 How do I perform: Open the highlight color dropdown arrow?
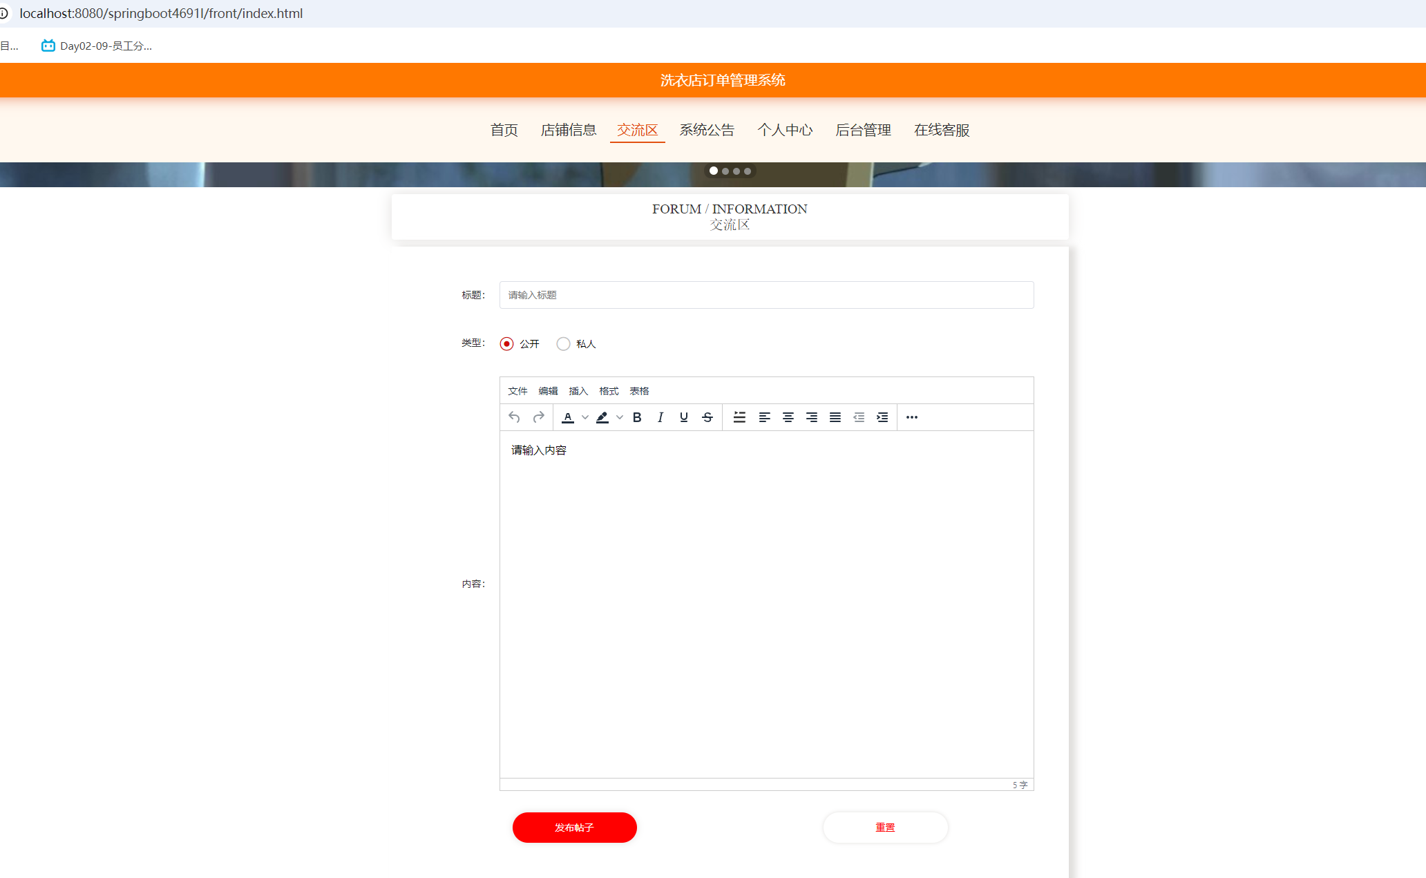tap(620, 417)
